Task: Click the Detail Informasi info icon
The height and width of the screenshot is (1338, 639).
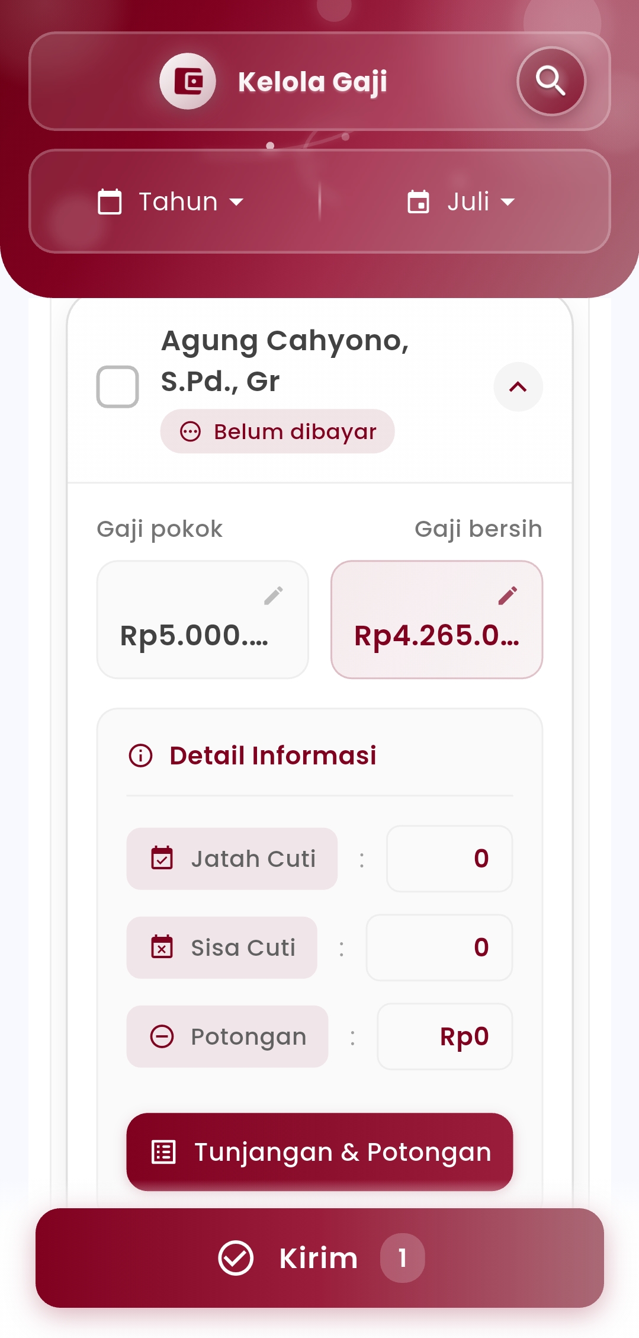Action: coord(141,756)
